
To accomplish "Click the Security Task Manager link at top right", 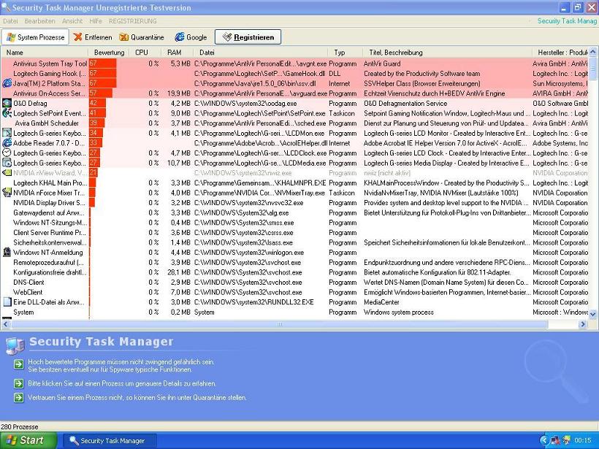I will tap(568, 21).
